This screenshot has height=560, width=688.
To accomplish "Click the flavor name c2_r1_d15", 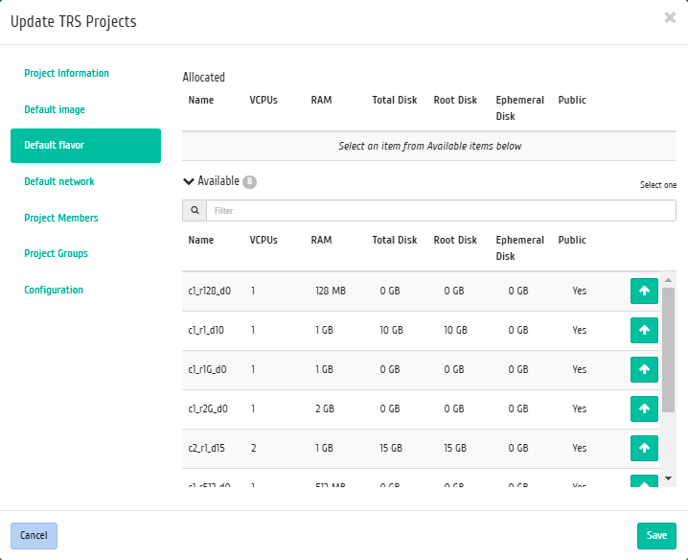I will tap(206, 448).
